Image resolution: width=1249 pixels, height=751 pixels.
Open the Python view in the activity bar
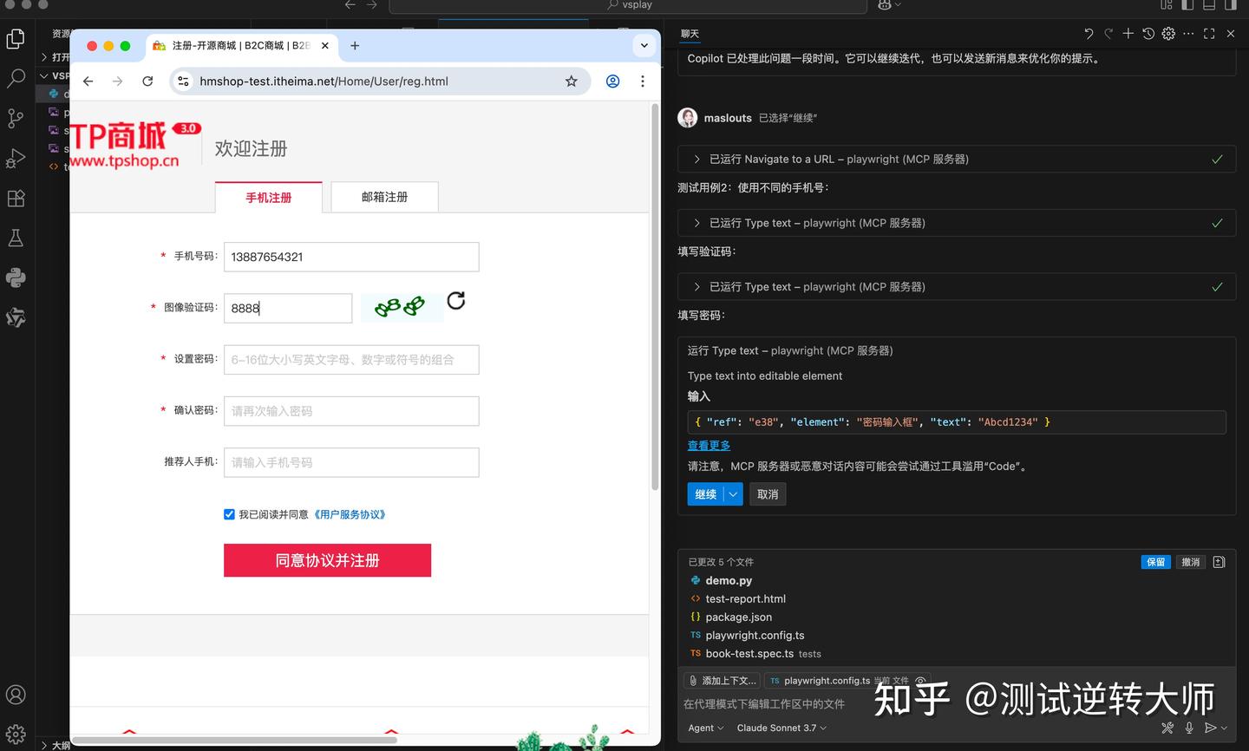[16, 278]
